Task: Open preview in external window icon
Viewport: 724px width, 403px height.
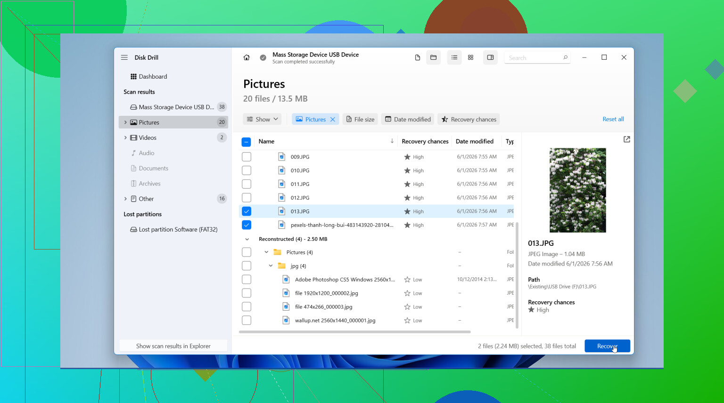Action: 626,139
